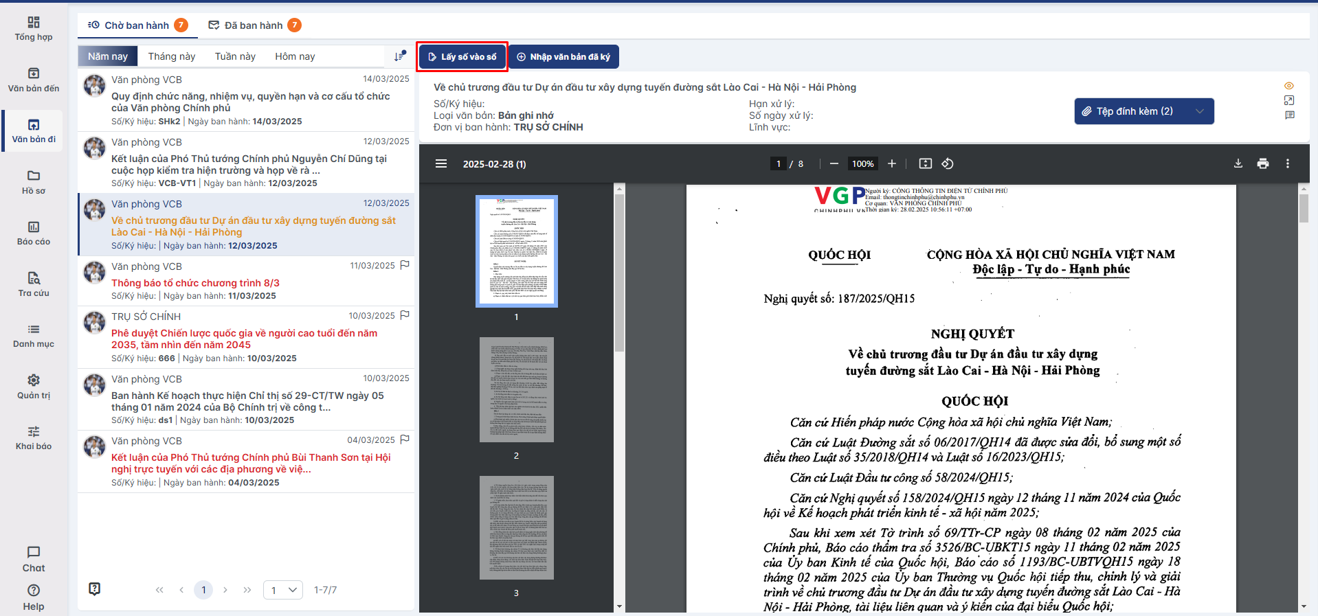Select page 1 thumbnail in PDF sidebar

(x=516, y=251)
